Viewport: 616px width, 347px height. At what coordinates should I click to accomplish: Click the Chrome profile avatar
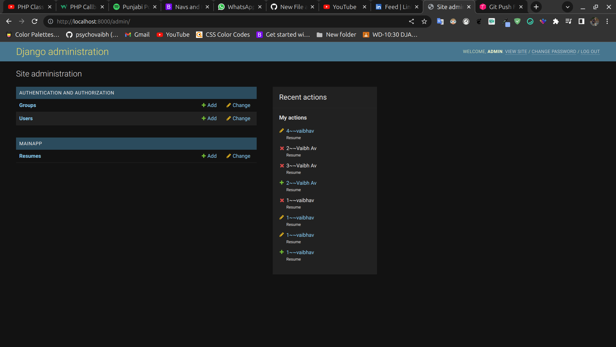(595, 21)
